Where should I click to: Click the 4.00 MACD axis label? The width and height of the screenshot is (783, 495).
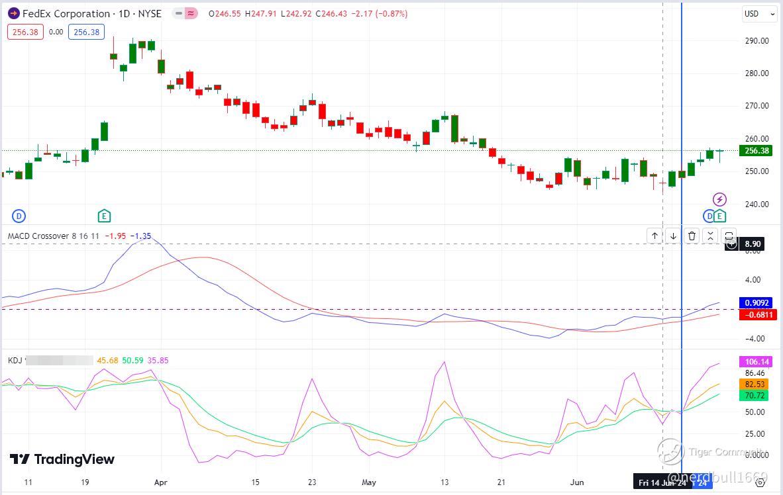pos(753,280)
